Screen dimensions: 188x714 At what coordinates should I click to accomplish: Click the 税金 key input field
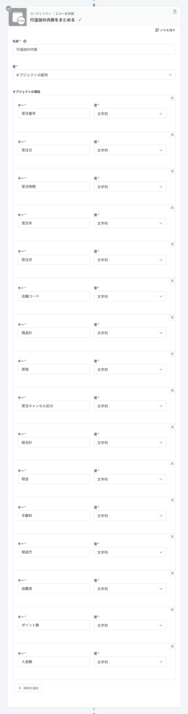[x=54, y=479]
